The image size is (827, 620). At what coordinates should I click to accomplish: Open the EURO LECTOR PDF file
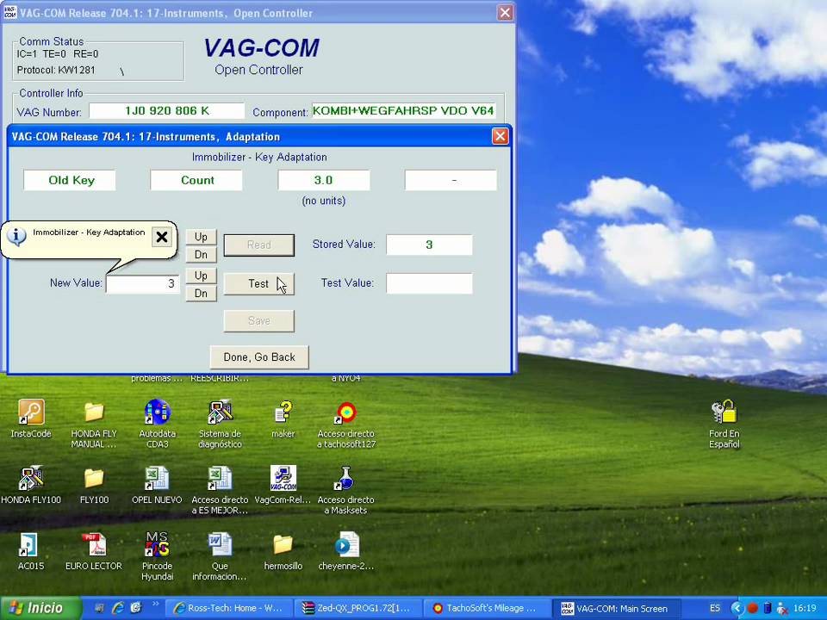[x=94, y=551]
